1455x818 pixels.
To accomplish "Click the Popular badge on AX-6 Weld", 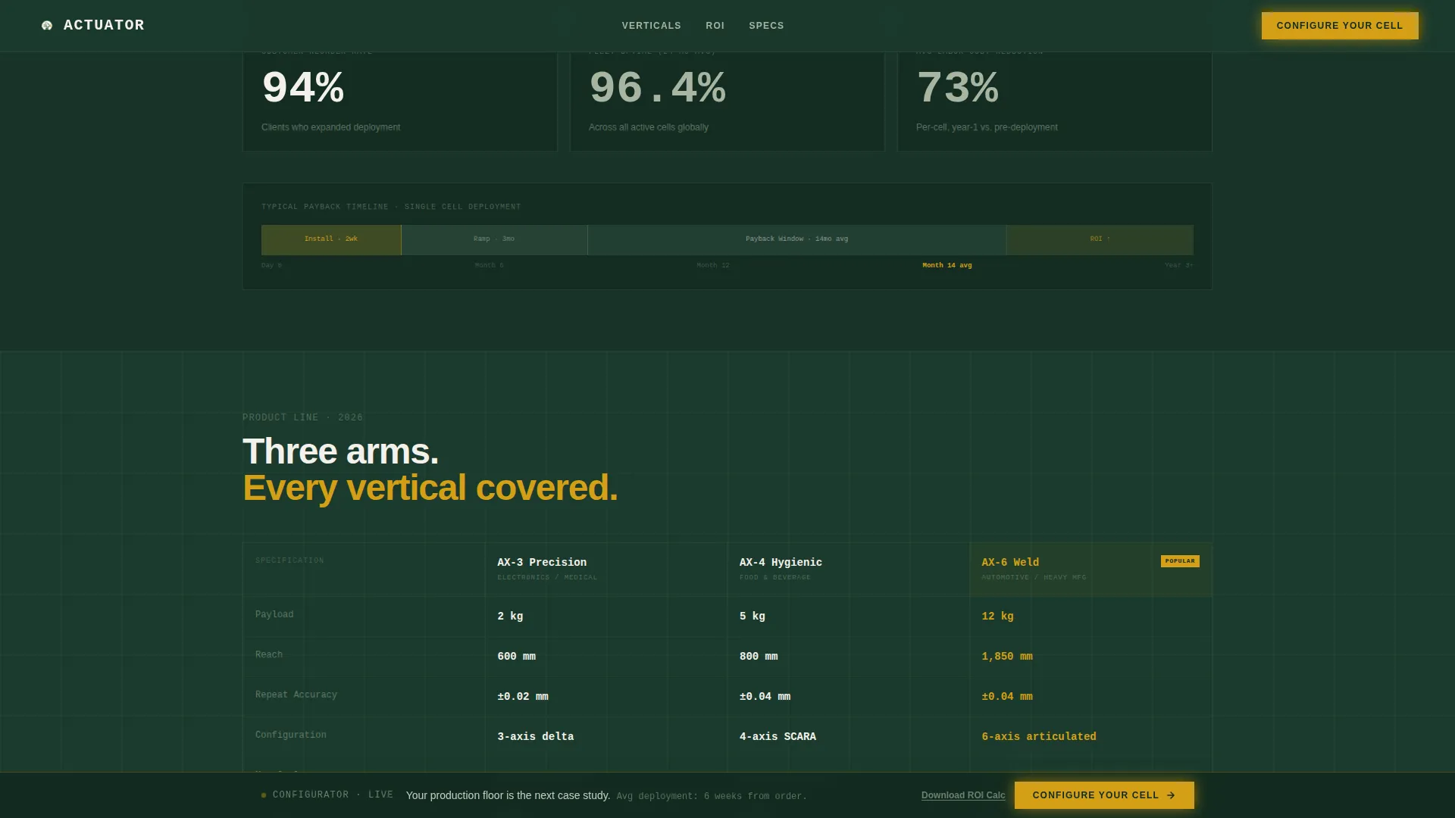I will (1180, 561).
